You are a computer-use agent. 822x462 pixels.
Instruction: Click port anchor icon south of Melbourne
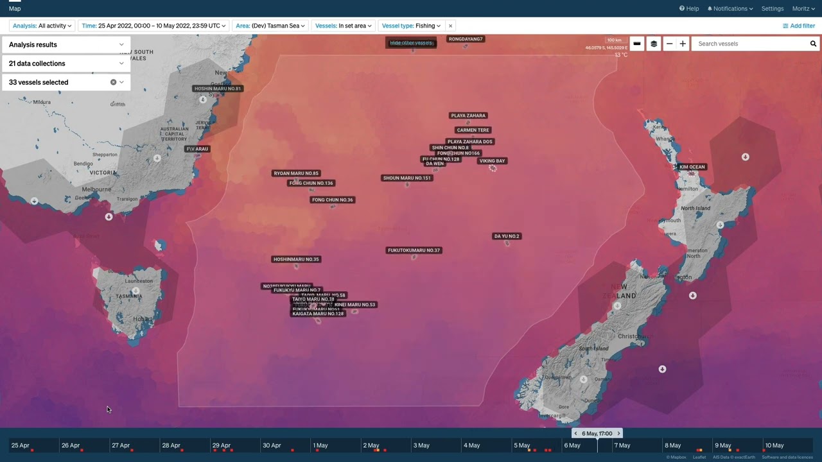pos(109,217)
